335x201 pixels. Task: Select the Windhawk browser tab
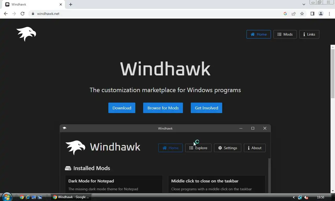[x=34, y=4]
